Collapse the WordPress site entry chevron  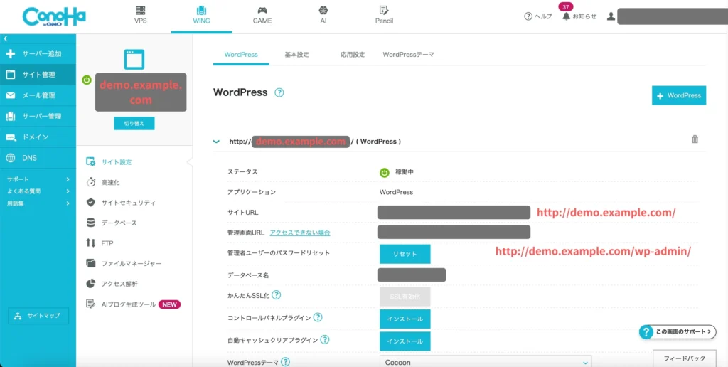(216, 142)
